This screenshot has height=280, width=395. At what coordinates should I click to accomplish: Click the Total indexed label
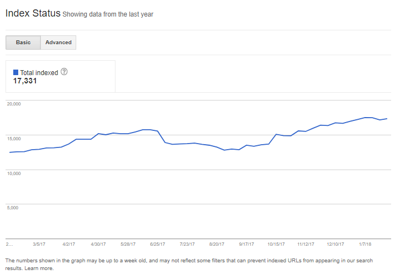pos(39,73)
